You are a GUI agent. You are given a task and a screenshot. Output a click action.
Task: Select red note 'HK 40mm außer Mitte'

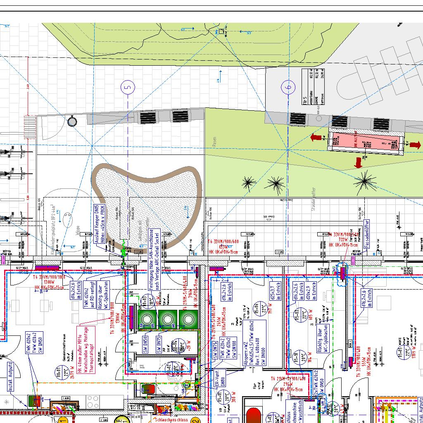coord(86,349)
